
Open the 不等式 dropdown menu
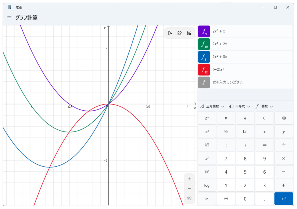(x=239, y=107)
